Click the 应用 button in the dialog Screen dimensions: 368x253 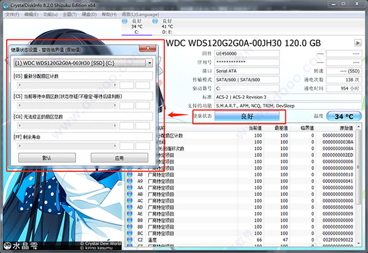click(120, 158)
